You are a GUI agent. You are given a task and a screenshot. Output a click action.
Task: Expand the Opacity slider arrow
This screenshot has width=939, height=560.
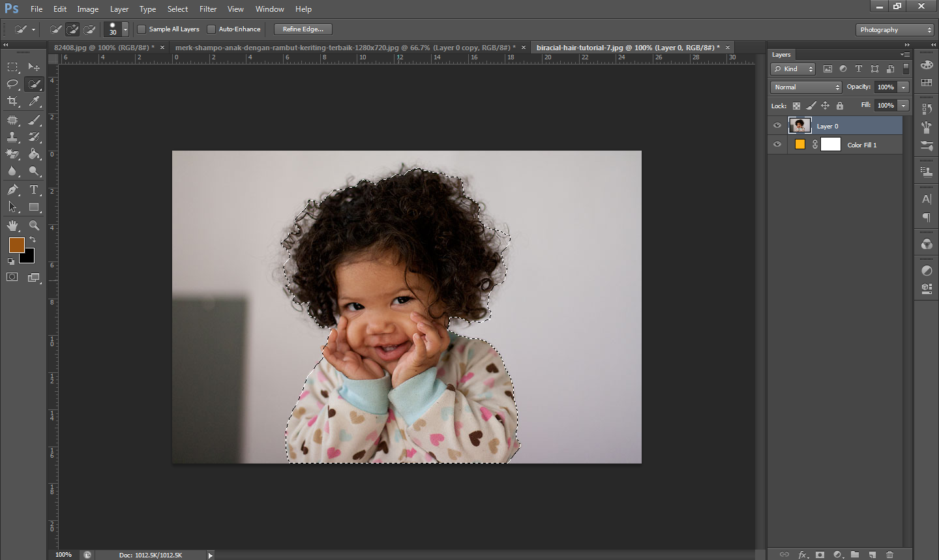point(904,87)
